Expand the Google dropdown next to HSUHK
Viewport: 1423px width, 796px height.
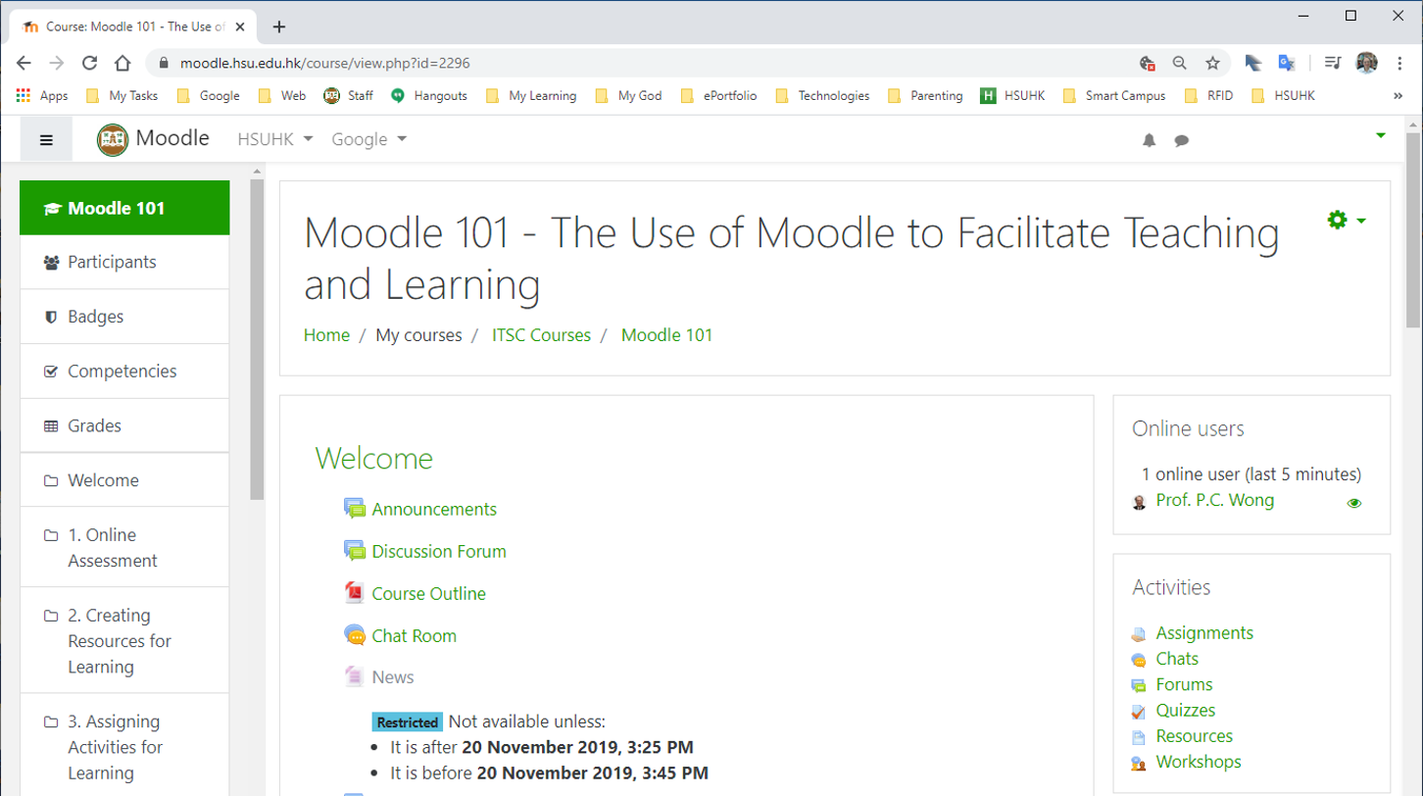[368, 139]
